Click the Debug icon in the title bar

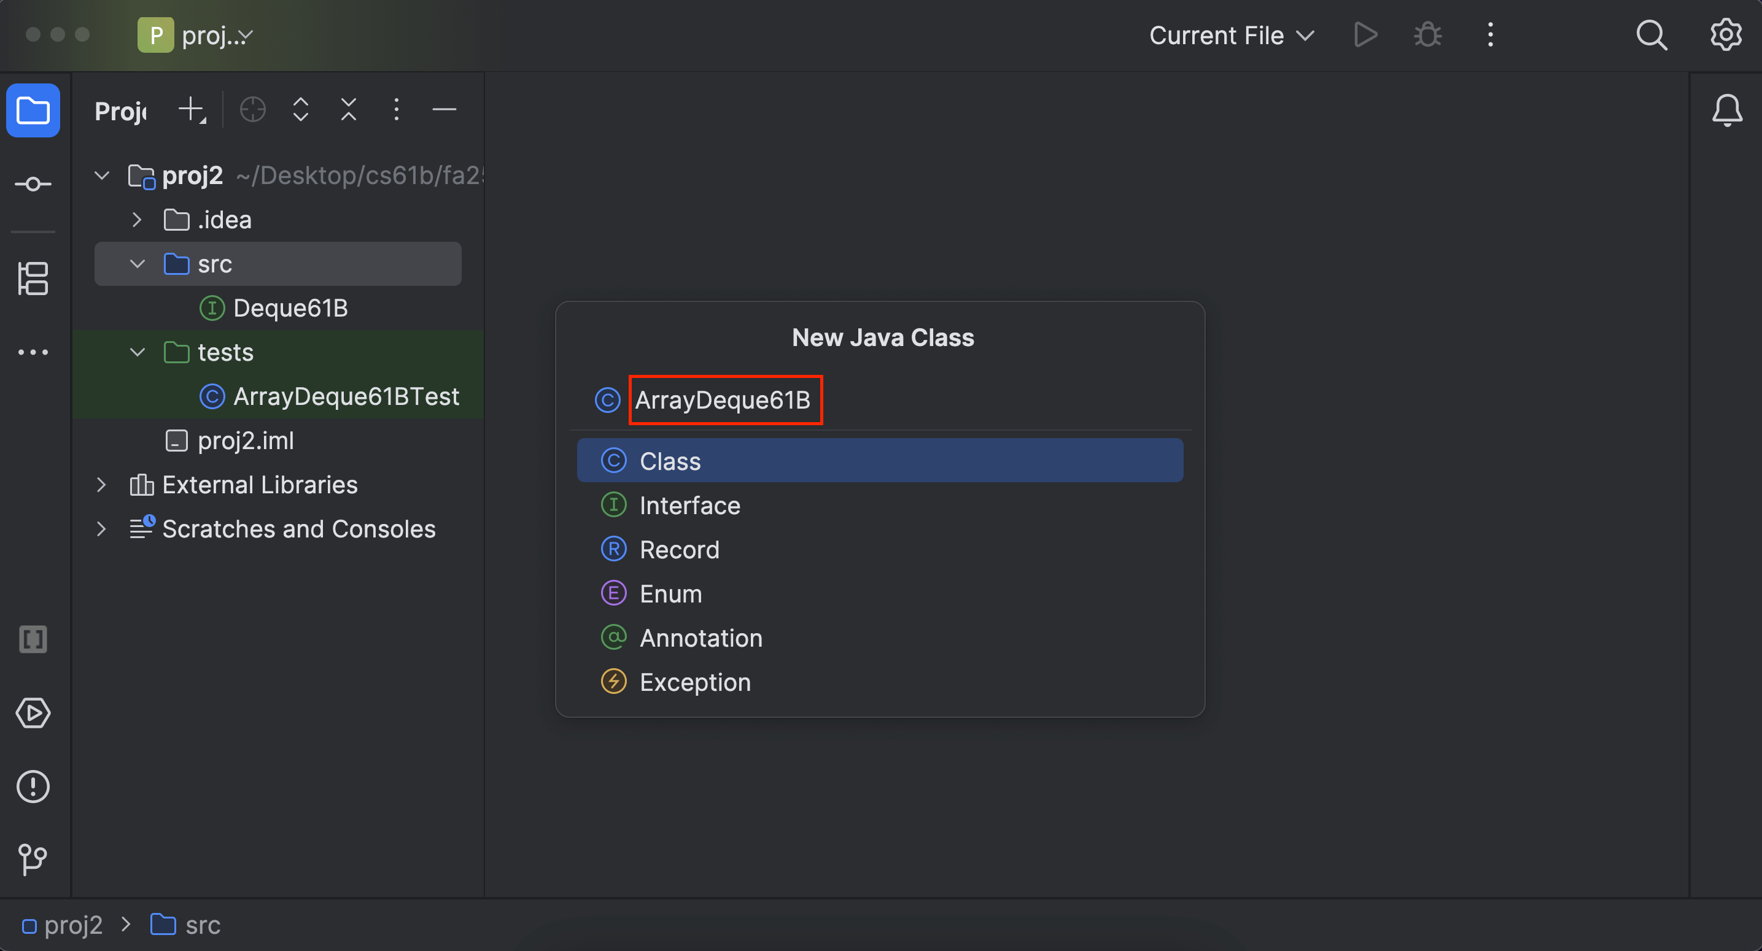click(x=1427, y=34)
